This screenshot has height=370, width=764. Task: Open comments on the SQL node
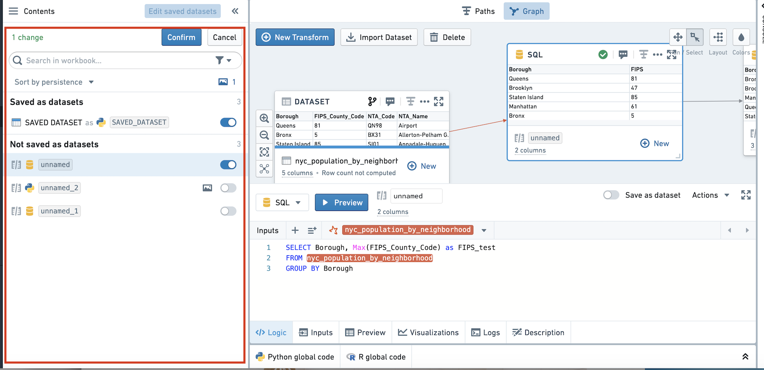click(623, 55)
